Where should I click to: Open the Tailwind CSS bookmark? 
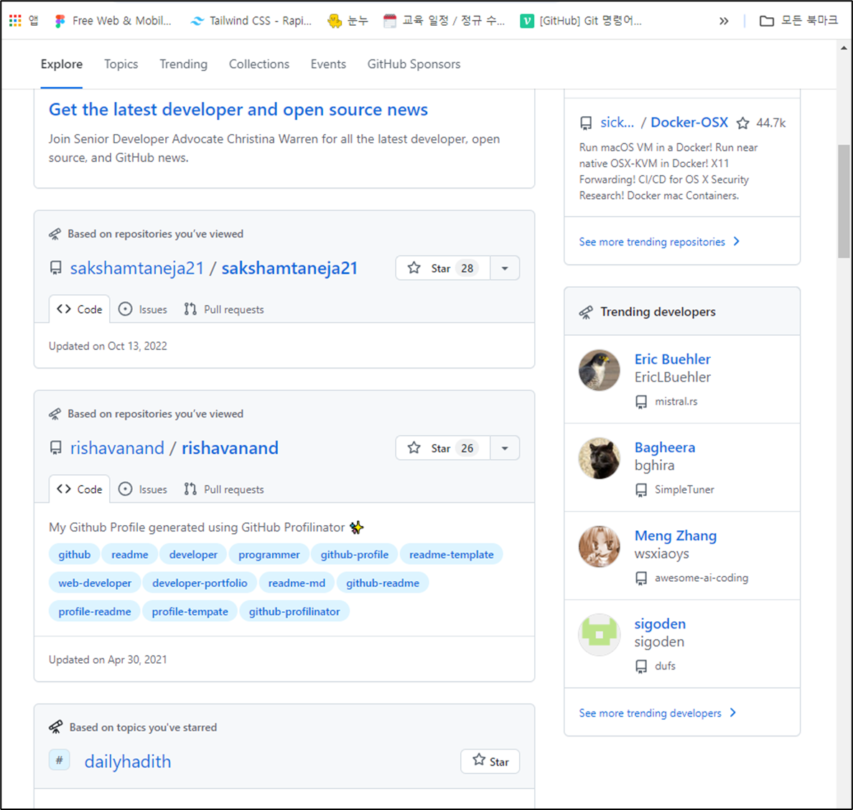point(251,21)
